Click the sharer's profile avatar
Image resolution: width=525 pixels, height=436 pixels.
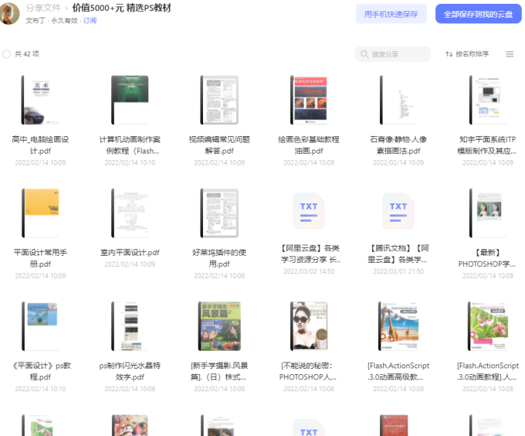pyautogui.click(x=9, y=13)
